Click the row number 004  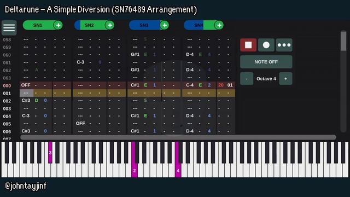coord(7,117)
